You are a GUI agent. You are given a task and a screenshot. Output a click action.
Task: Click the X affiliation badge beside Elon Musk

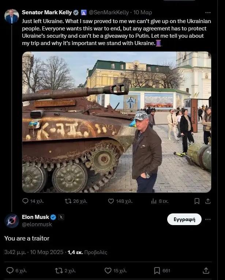pyautogui.click(x=61, y=217)
